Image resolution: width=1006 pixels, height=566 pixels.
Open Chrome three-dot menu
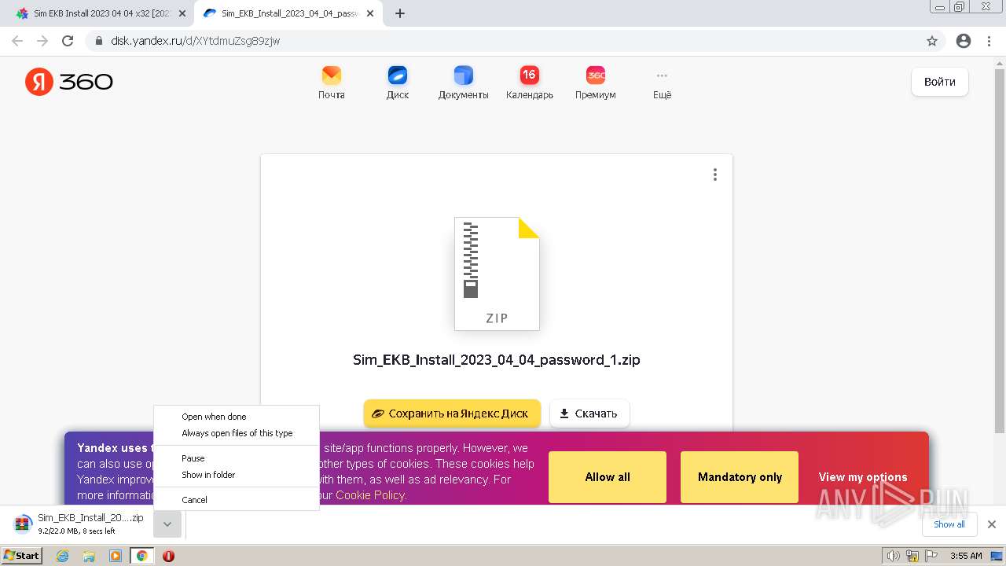989,41
